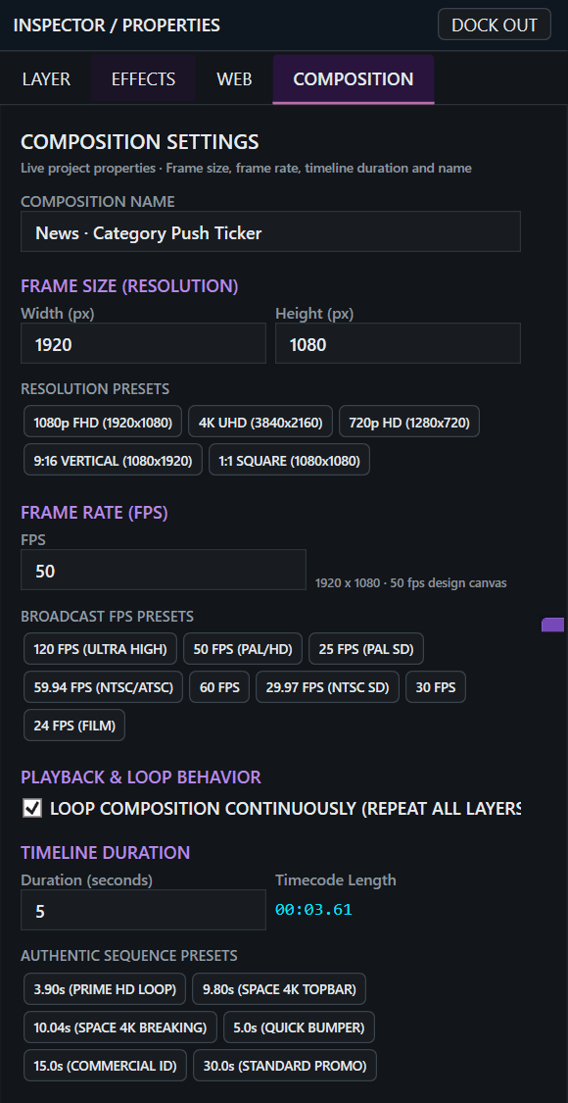Screen dimensions: 568x1103
Task: Apply 3.90s (PRIME HD LOOP) preset
Action: pos(105,989)
